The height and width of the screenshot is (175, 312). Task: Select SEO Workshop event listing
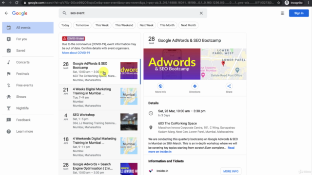[99, 122]
